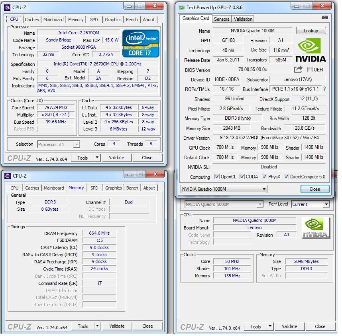The height and width of the screenshot is (336, 342).
Task: Switch to SPD tab in top CPU-Z window
Action: coord(94,20)
